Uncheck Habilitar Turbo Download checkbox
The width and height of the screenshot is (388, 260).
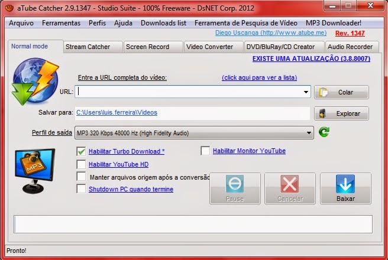[x=81, y=151]
